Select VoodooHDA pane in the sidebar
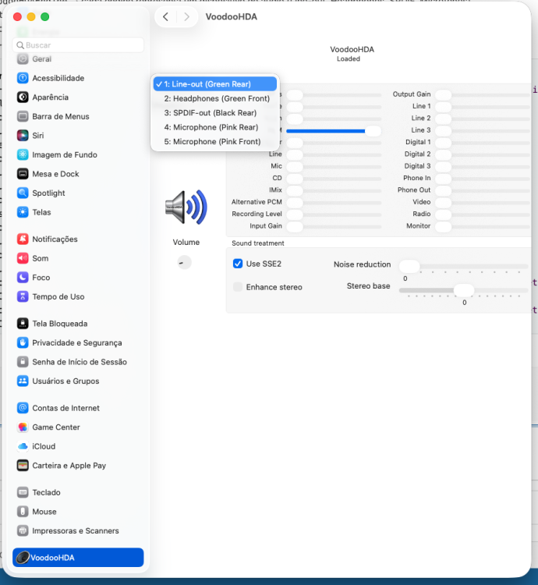Viewport: 538px width, 585px height. pos(78,558)
